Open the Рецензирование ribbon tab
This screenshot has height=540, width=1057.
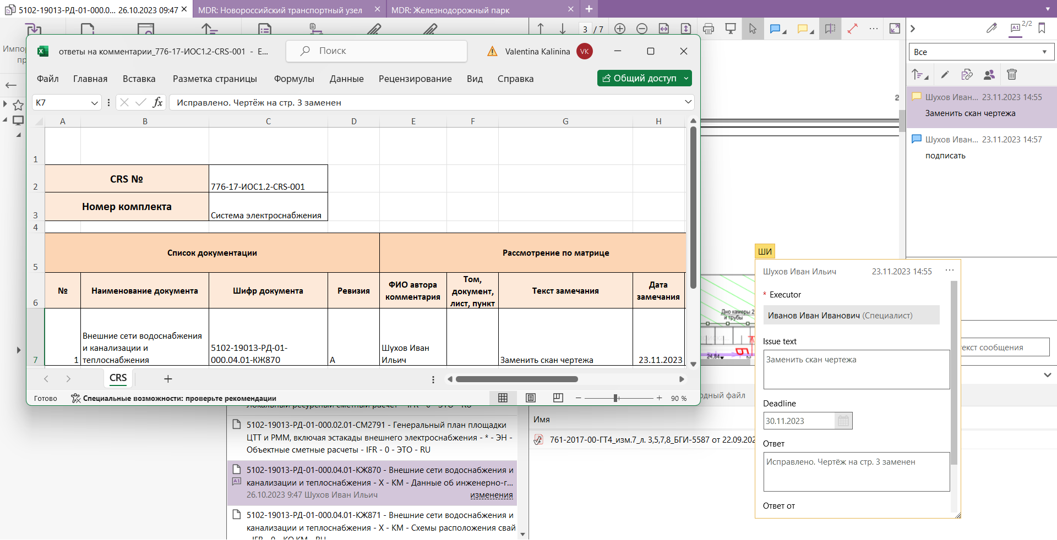pyautogui.click(x=415, y=79)
